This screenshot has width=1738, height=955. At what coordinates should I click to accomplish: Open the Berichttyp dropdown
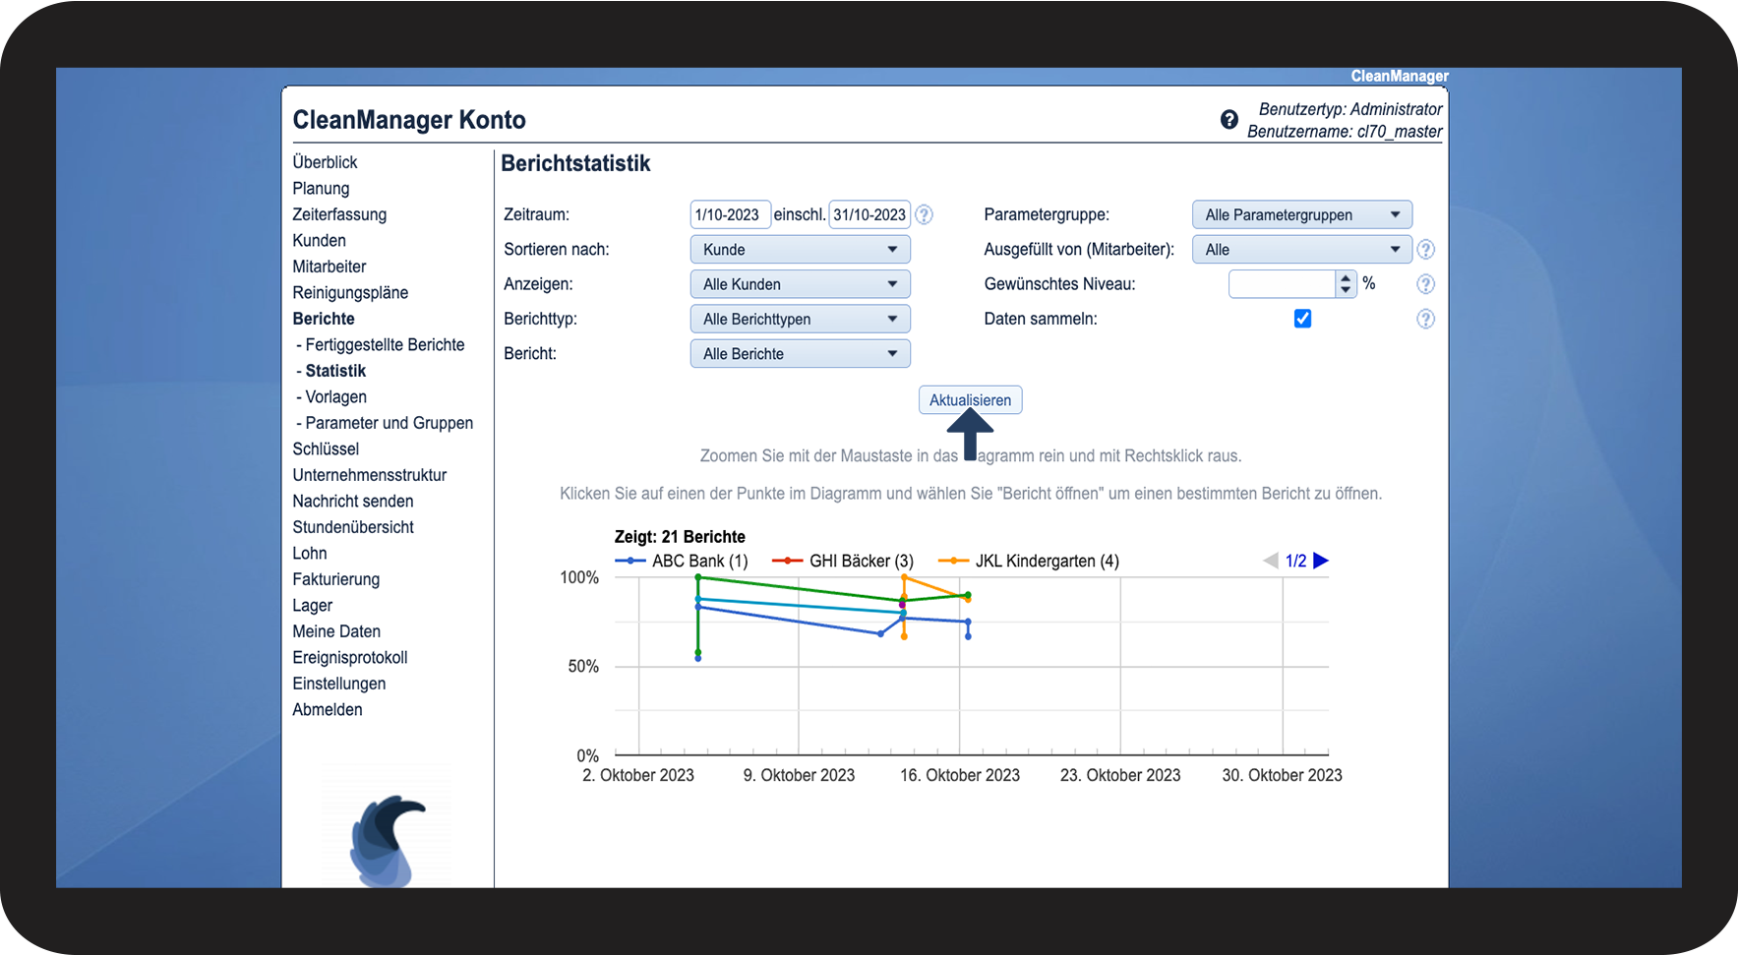[x=800, y=320]
